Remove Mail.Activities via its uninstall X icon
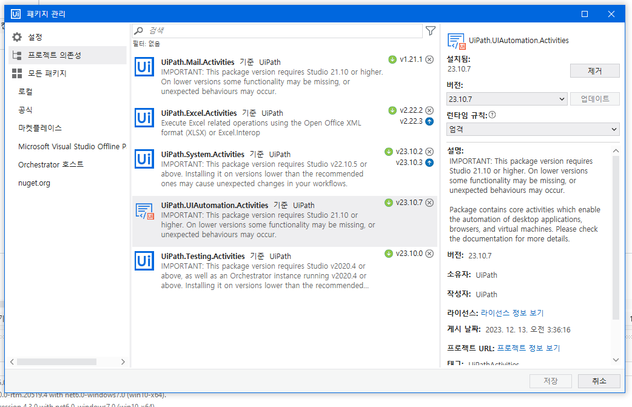Screen dimensions: 632x407 (429, 59)
